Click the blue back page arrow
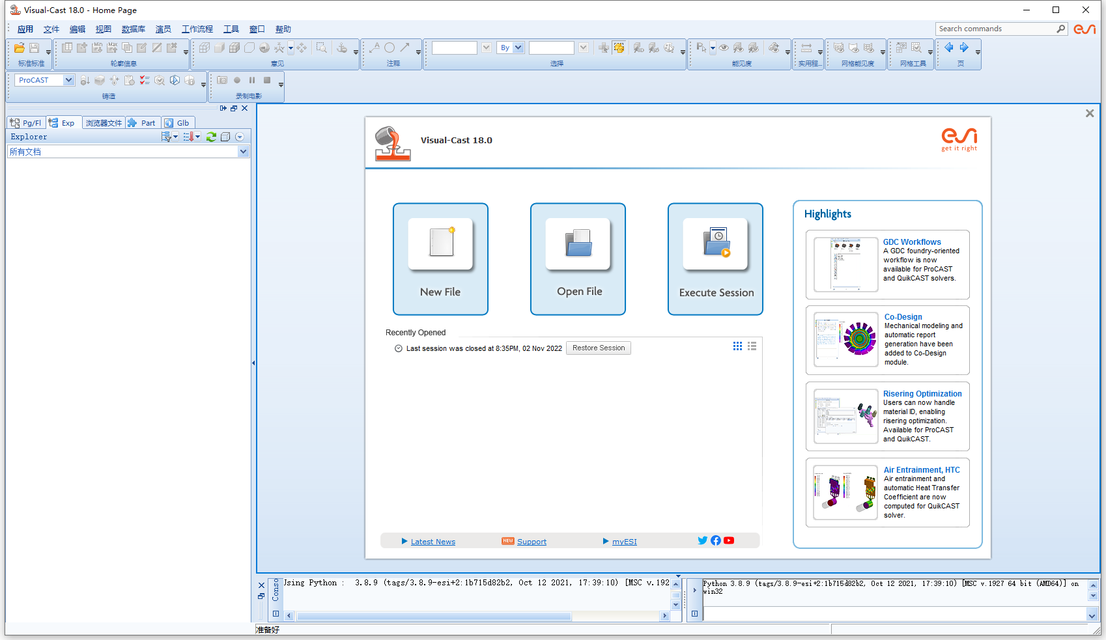Screen dimensions: 1106x640 click(949, 48)
